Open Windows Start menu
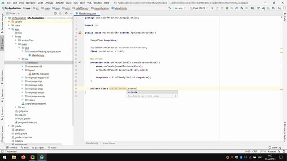The width and height of the screenshot is (287, 161). pos(4,157)
